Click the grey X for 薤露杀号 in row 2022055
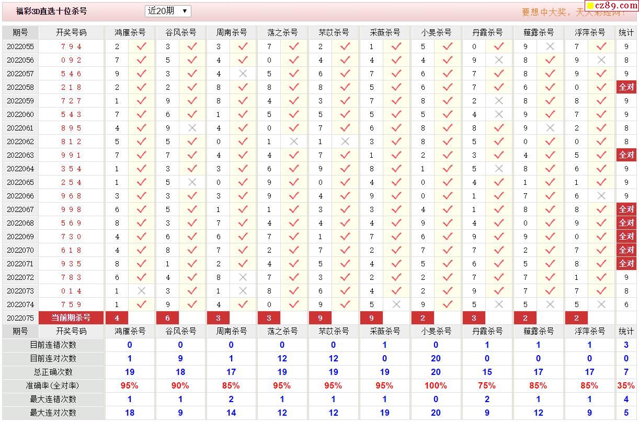Viewport: 639px width, 423px height. pos(550,46)
